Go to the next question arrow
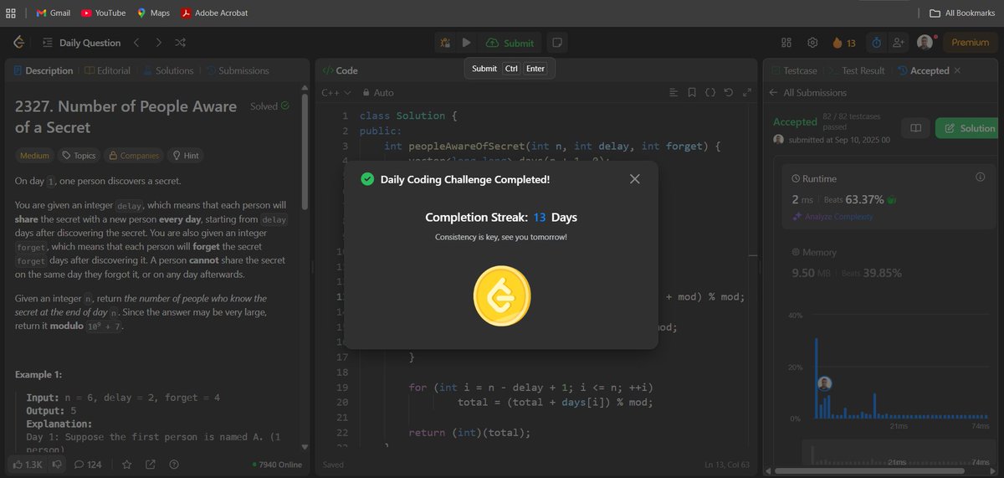The image size is (1004, 478). (159, 43)
